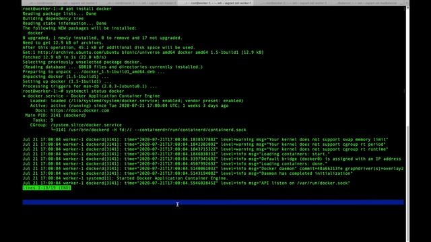Click 'Selecting previously unselected package docker.' line
Image resolution: width=431 pixels, height=242 pixels.
(x=82, y=63)
